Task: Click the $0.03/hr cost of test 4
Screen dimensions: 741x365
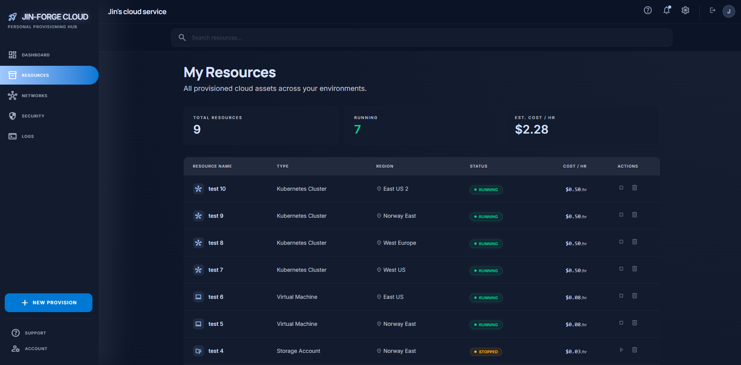Action: (576, 352)
